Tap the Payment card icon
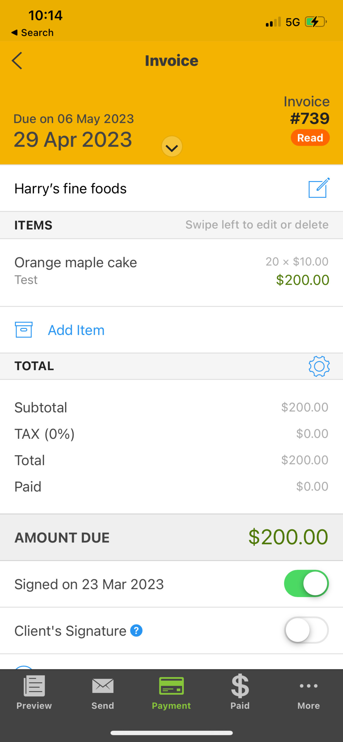 coord(171,686)
